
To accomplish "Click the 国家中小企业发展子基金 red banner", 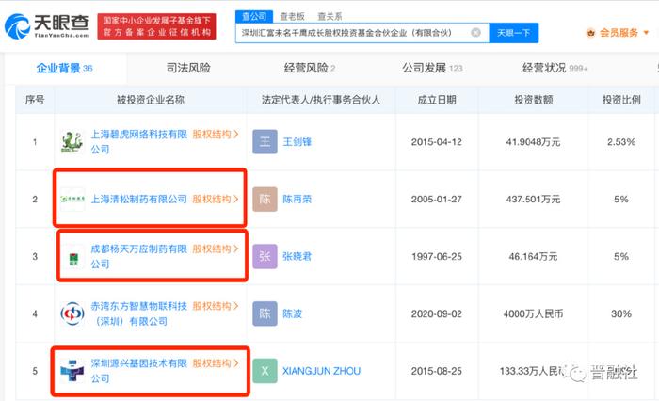I will pyautogui.click(x=157, y=26).
